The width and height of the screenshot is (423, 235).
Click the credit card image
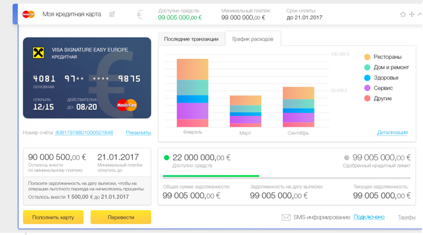pos(87,78)
